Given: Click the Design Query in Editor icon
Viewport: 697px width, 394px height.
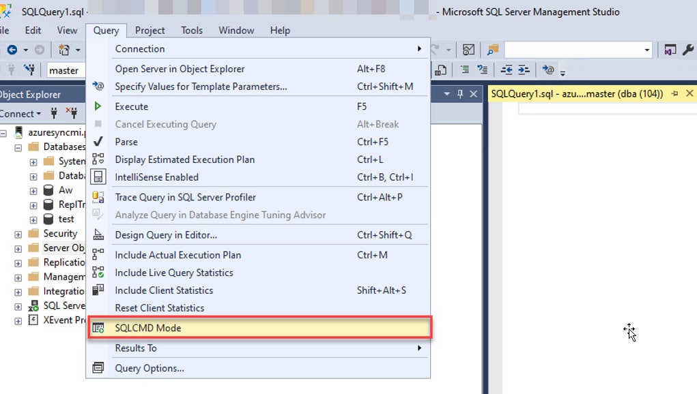Looking at the screenshot, I should pos(98,234).
